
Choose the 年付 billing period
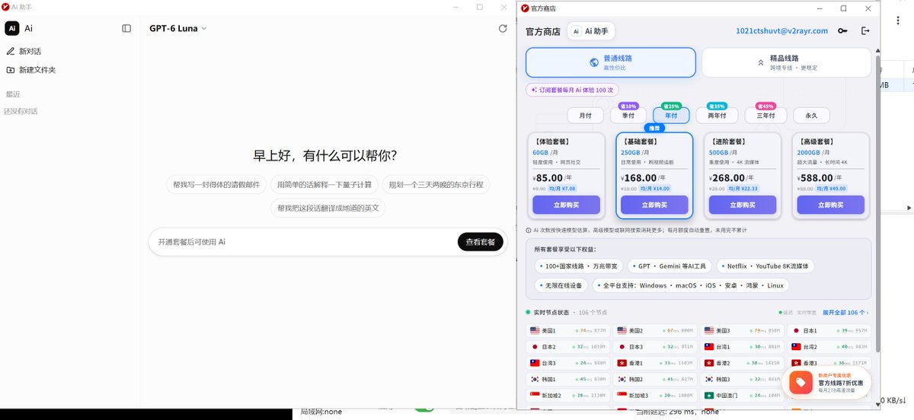tap(671, 116)
